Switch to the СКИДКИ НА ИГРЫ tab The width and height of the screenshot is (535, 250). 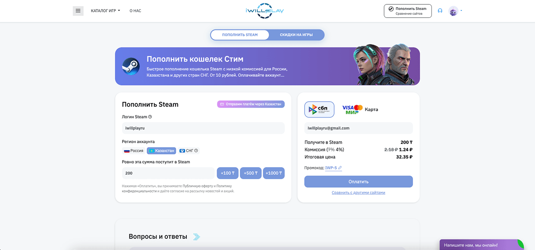pyautogui.click(x=296, y=35)
